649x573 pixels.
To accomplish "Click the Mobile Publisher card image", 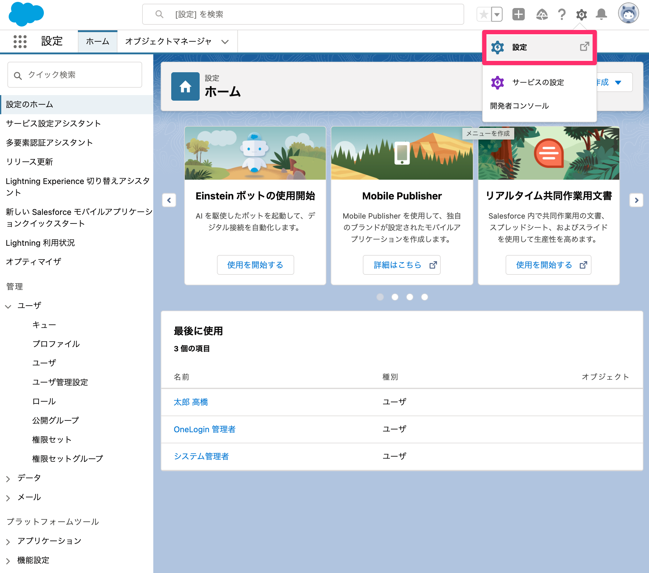I will (x=402, y=153).
